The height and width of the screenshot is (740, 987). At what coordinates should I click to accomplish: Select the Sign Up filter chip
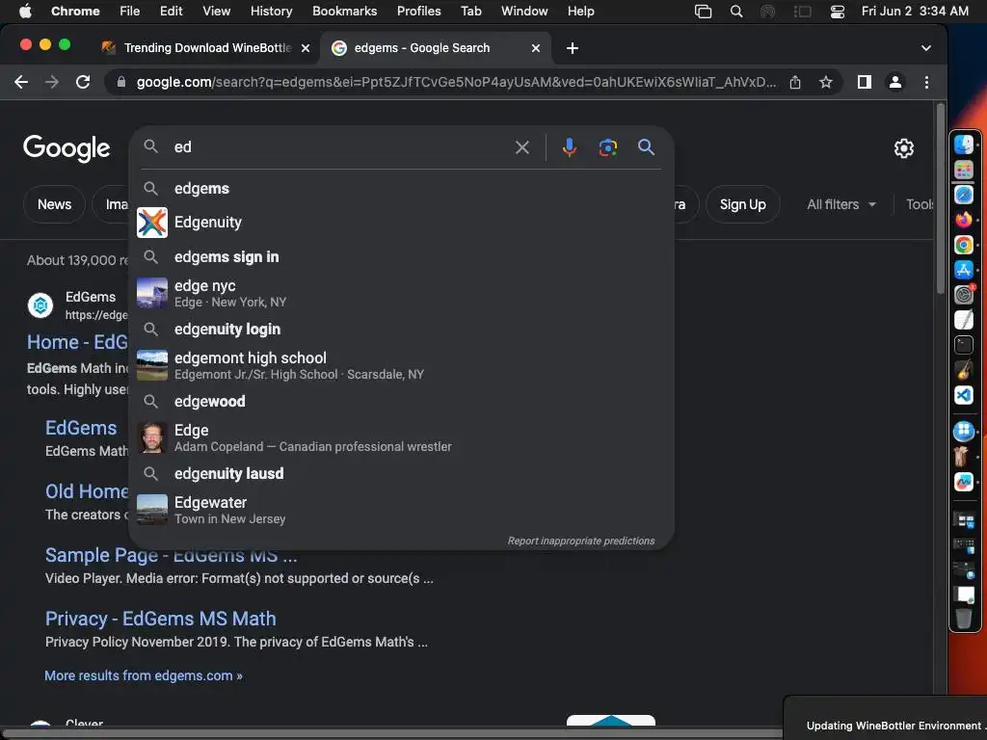coord(743,204)
